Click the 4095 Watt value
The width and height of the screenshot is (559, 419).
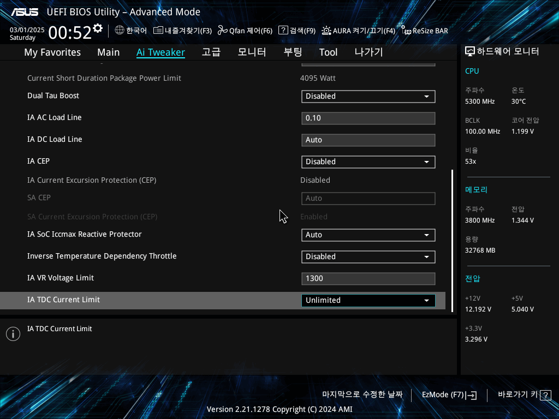click(x=318, y=78)
